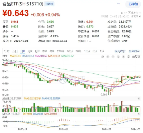
Task: Click the 已添加 watchlist button
Action: [133, 4]
